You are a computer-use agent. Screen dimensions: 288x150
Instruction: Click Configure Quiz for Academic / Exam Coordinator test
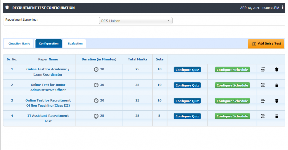(187, 70)
